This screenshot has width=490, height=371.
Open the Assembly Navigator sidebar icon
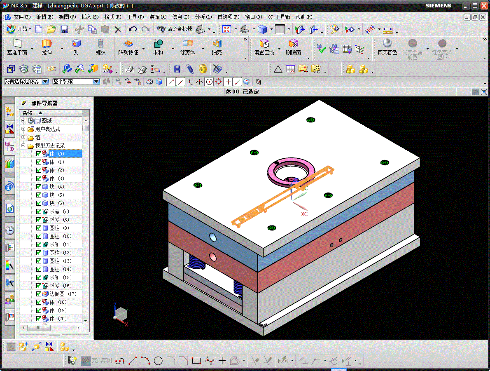(10, 112)
